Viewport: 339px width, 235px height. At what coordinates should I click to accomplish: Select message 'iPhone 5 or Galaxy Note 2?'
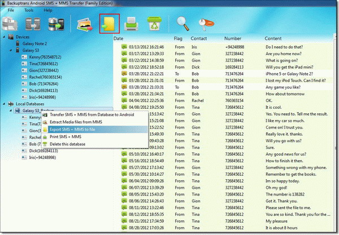pyautogui.click(x=289, y=74)
